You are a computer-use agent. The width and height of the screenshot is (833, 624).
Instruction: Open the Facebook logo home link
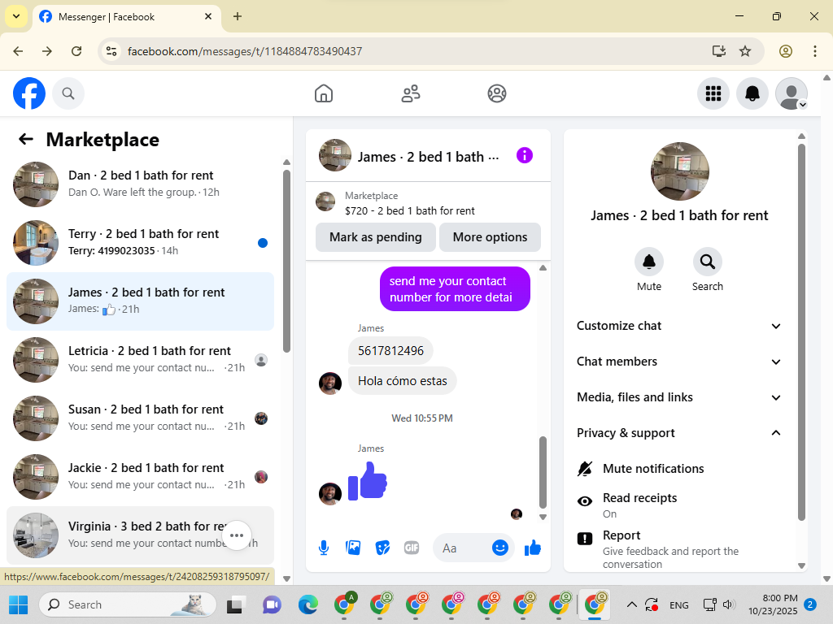tap(29, 93)
